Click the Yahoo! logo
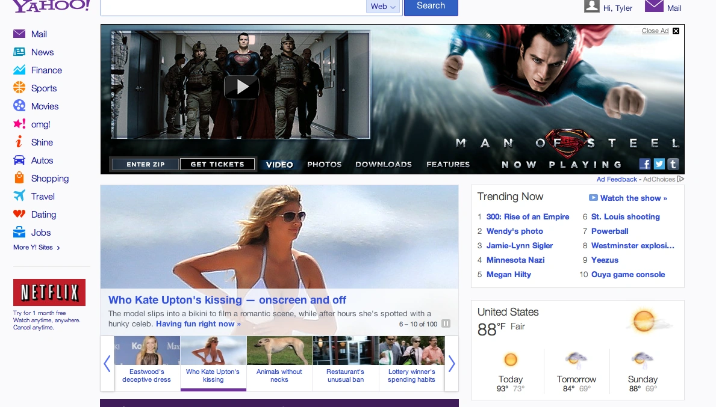 point(51,5)
